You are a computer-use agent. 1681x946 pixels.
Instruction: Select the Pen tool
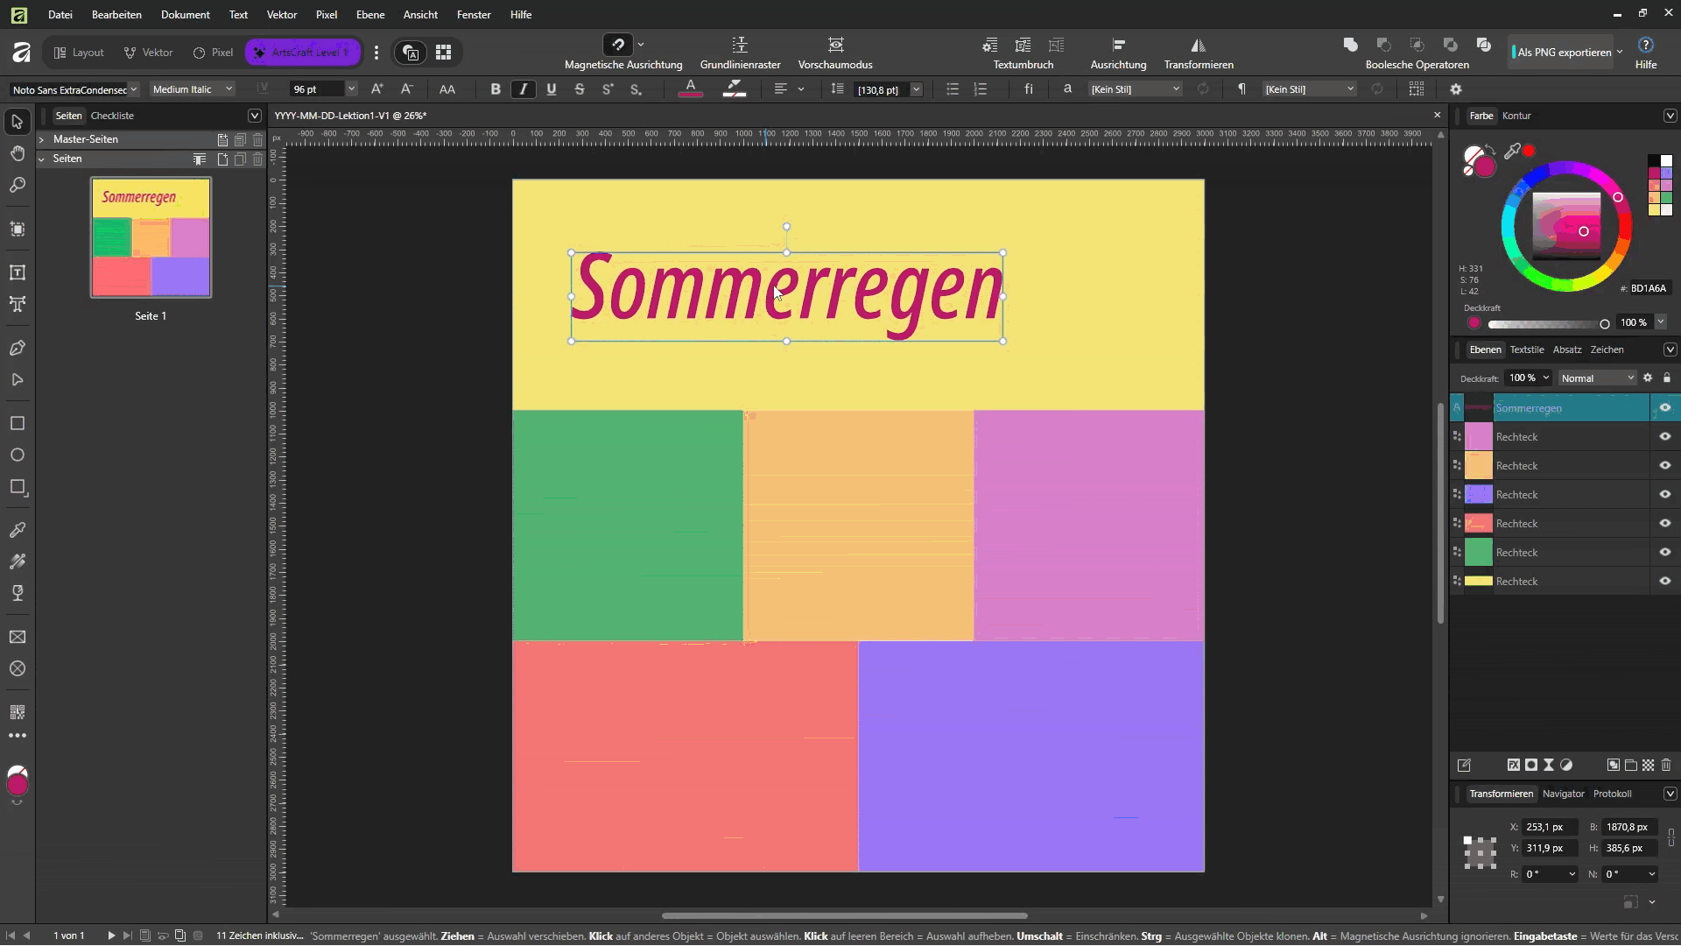tap(17, 349)
